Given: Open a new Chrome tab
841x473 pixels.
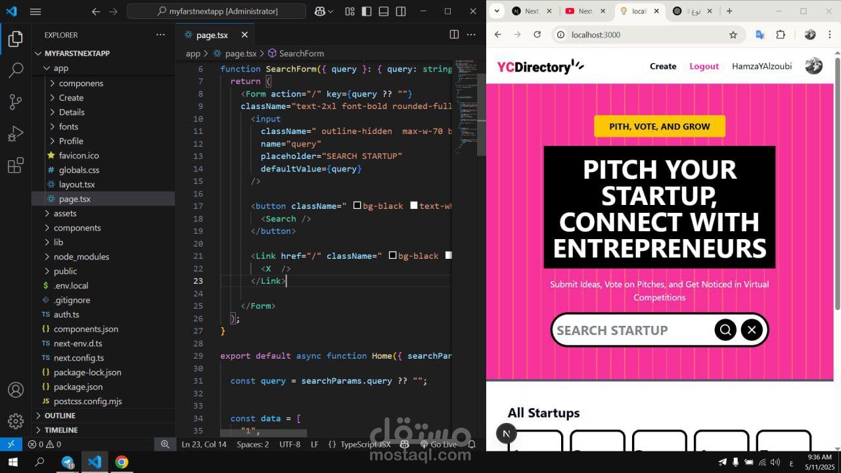Looking at the screenshot, I should tap(729, 11).
